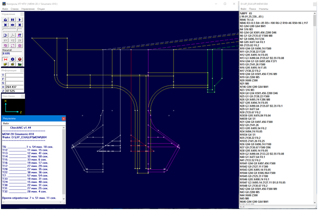Switch view to YZ plane
The width and height of the screenshot is (318, 210).
coord(13,40)
